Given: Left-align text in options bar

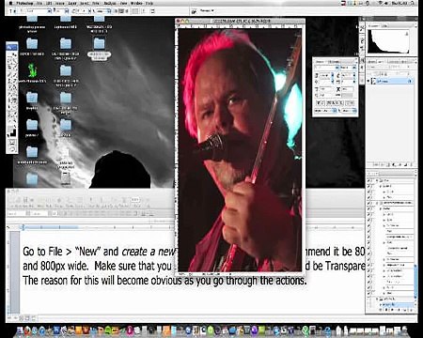Looking at the screenshot, I should tap(116, 11).
